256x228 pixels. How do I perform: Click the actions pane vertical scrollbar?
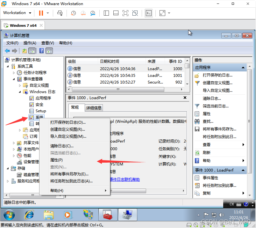pos(249,121)
